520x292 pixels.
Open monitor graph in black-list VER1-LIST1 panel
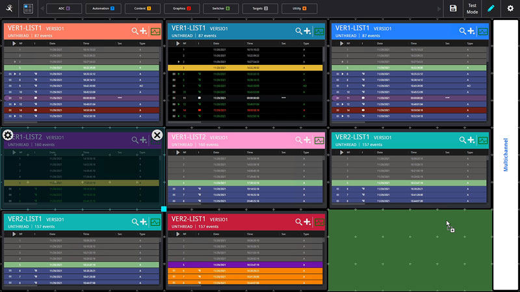point(319,31)
